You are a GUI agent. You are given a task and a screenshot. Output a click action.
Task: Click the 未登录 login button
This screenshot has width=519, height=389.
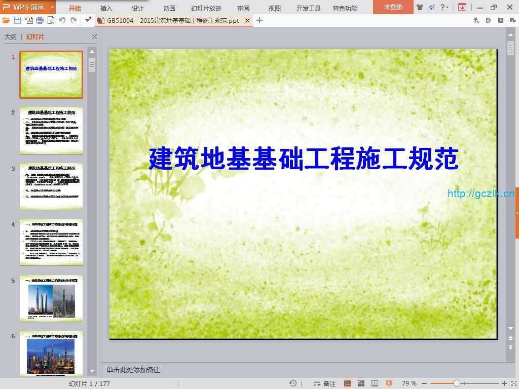pos(393,7)
